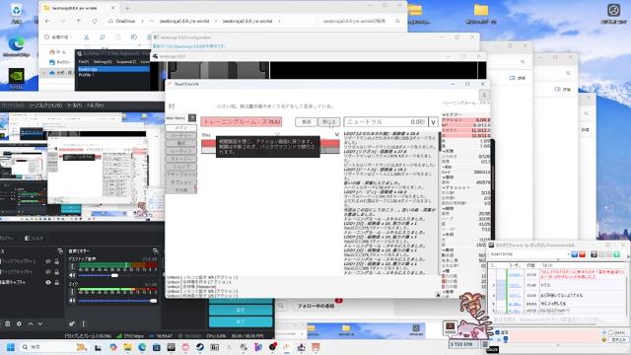631x355 pixels.
Task: Toggle visibility of the bottom capture source
Action: (48, 282)
